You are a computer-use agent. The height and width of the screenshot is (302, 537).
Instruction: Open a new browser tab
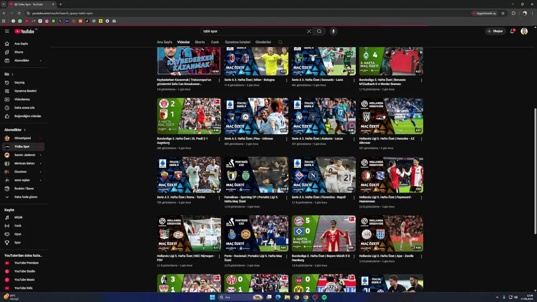point(60,4)
